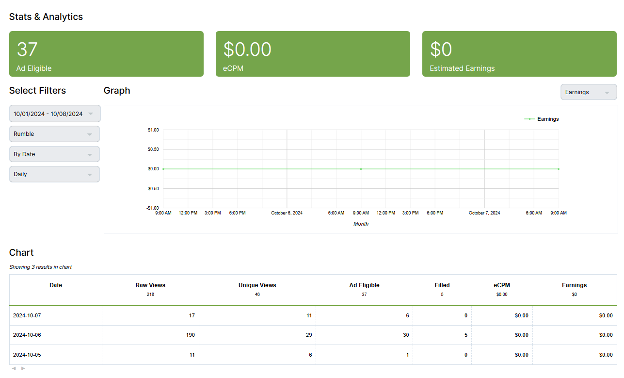This screenshot has height=378, width=624.
Task: Sort table by Raw Views column header
Action: click(150, 285)
